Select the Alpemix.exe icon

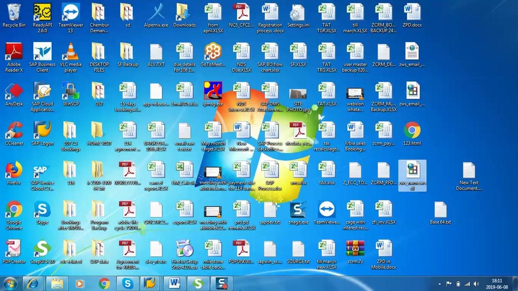(156, 16)
